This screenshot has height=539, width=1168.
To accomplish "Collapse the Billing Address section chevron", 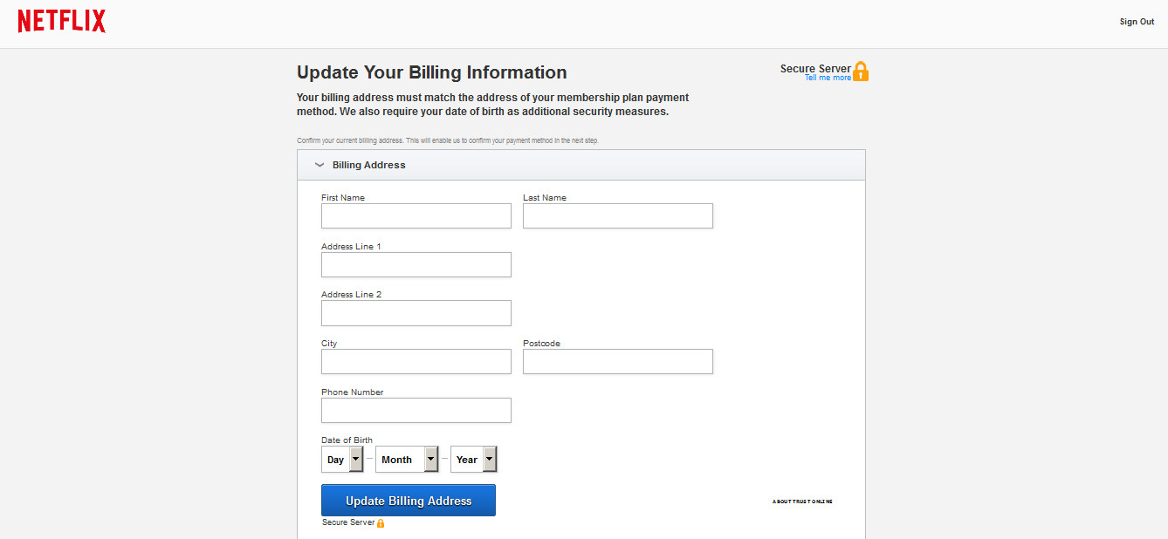I will 319,165.
